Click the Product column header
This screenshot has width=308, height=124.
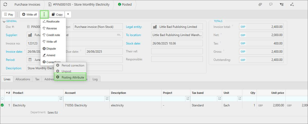pos(37,93)
